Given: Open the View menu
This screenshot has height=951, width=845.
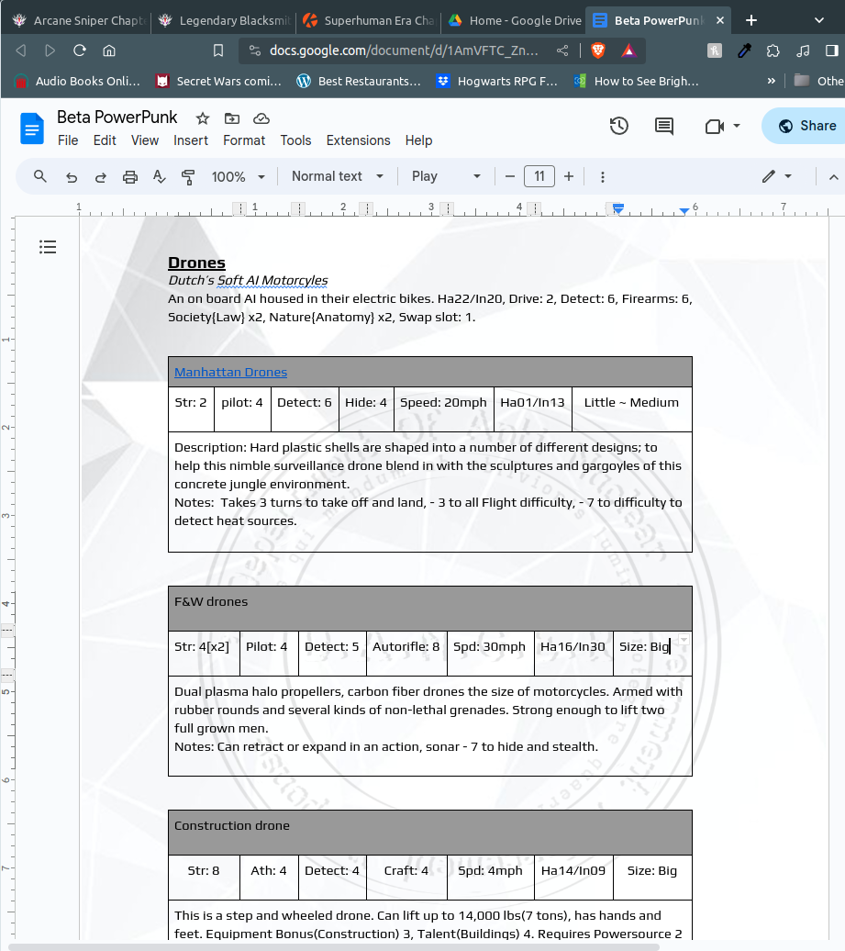Looking at the screenshot, I should pyautogui.click(x=145, y=140).
